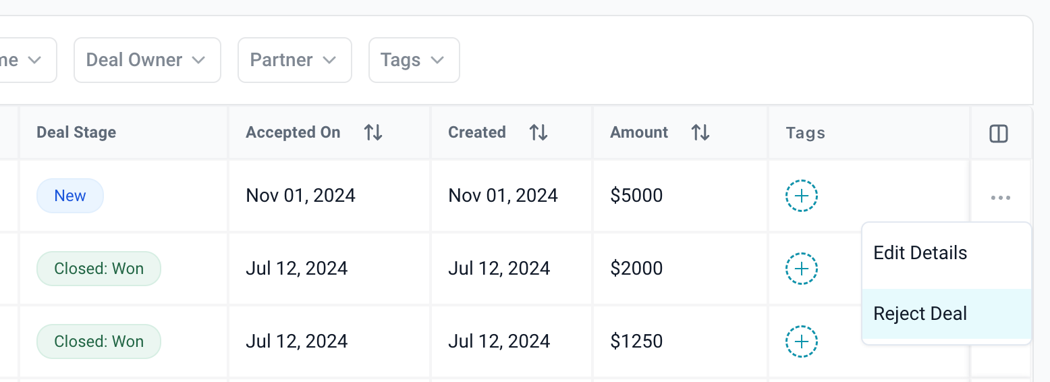Click the first Closed: Won stage badge

coord(99,269)
